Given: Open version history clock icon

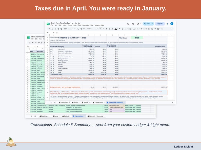Looking at the screenshot, I should (128, 24).
